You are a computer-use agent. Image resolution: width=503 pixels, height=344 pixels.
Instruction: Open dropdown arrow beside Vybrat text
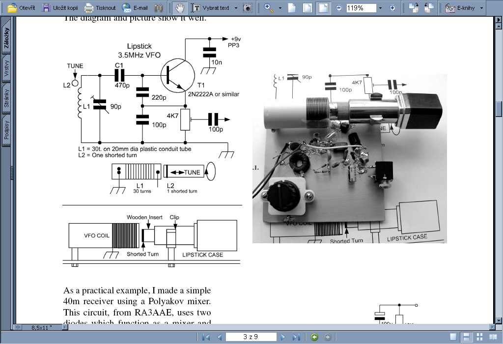point(236,8)
